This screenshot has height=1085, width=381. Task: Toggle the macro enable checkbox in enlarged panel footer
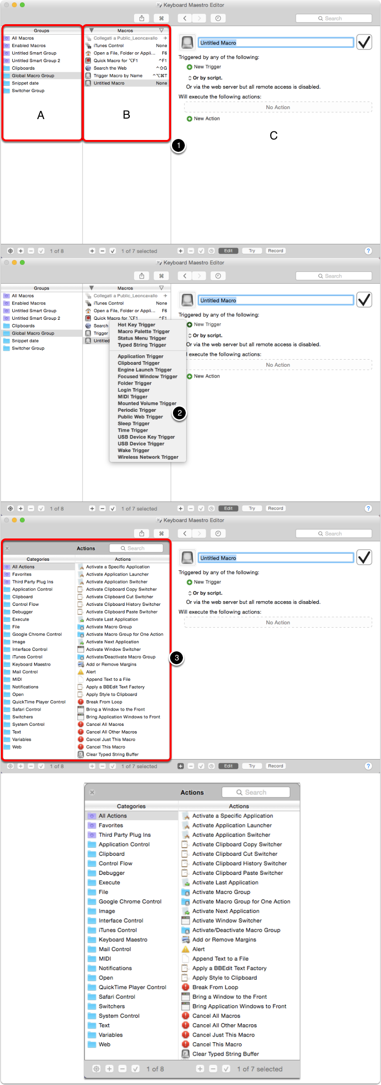227,1069
